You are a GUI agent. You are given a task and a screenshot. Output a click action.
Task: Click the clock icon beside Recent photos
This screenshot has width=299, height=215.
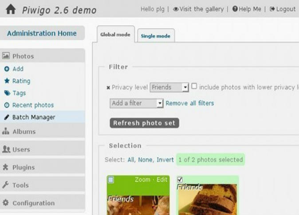point(7,105)
